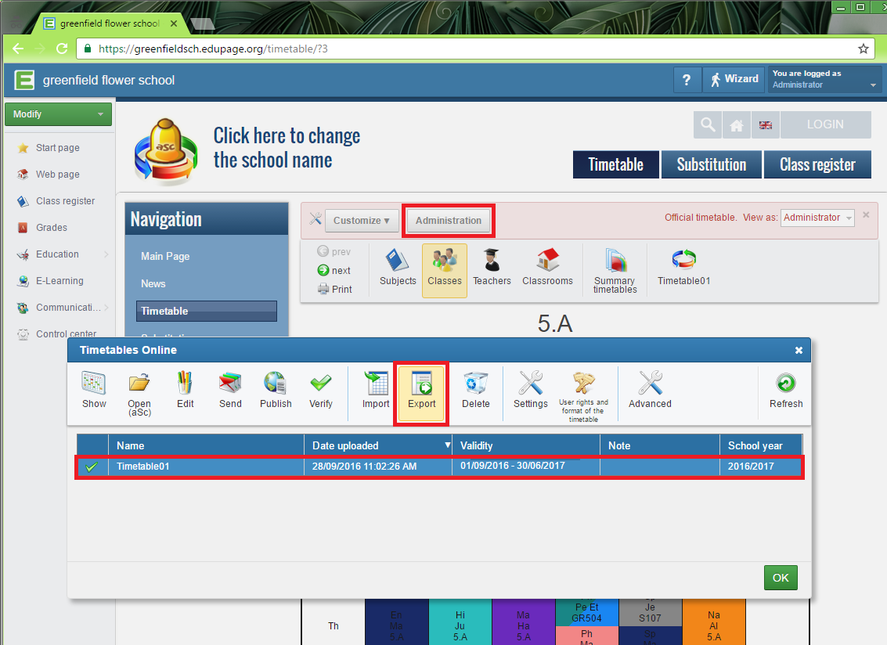Confirm dialog with OK button
Viewport: 887px width, 645px height.
click(x=781, y=578)
